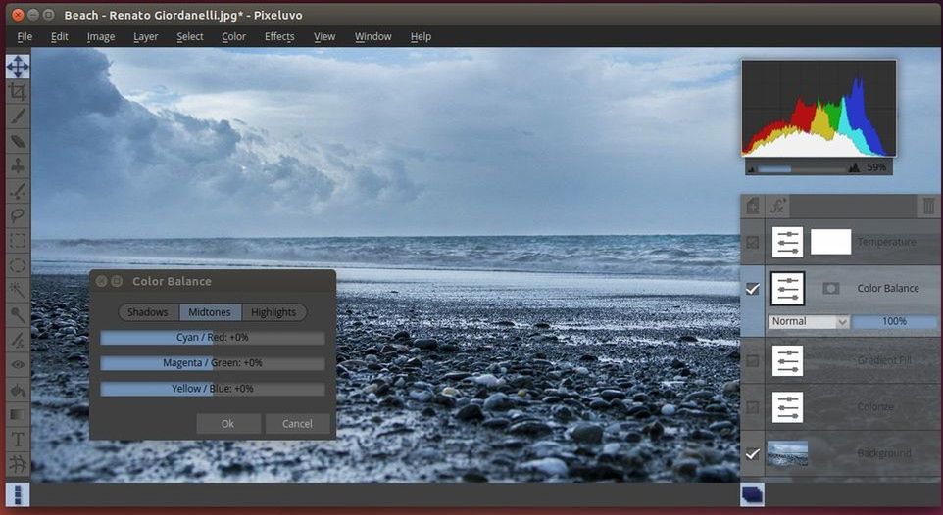This screenshot has width=943, height=515.
Task: Open the Help menu
Action: pyautogui.click(x=421, y=36)
